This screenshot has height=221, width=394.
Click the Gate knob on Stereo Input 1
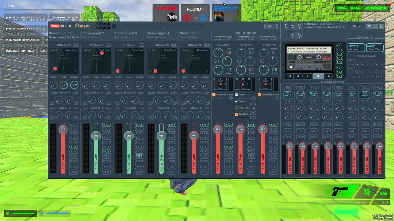pos(64,85)
